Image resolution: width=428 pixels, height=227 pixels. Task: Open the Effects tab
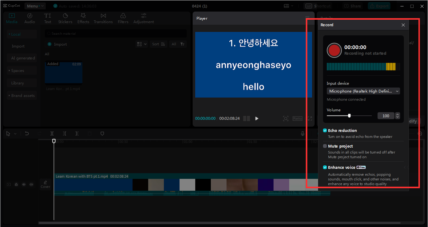pyautogui.click(x=83, y=18)
